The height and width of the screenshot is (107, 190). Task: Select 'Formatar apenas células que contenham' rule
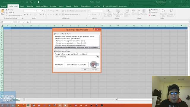click(x=77, y=39)
